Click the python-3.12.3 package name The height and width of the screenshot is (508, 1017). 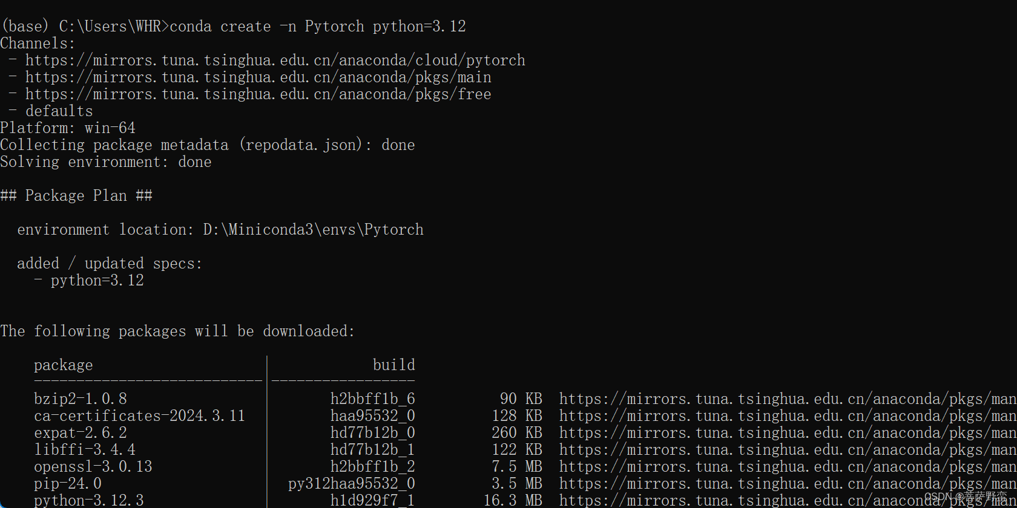tap(89, 501)
